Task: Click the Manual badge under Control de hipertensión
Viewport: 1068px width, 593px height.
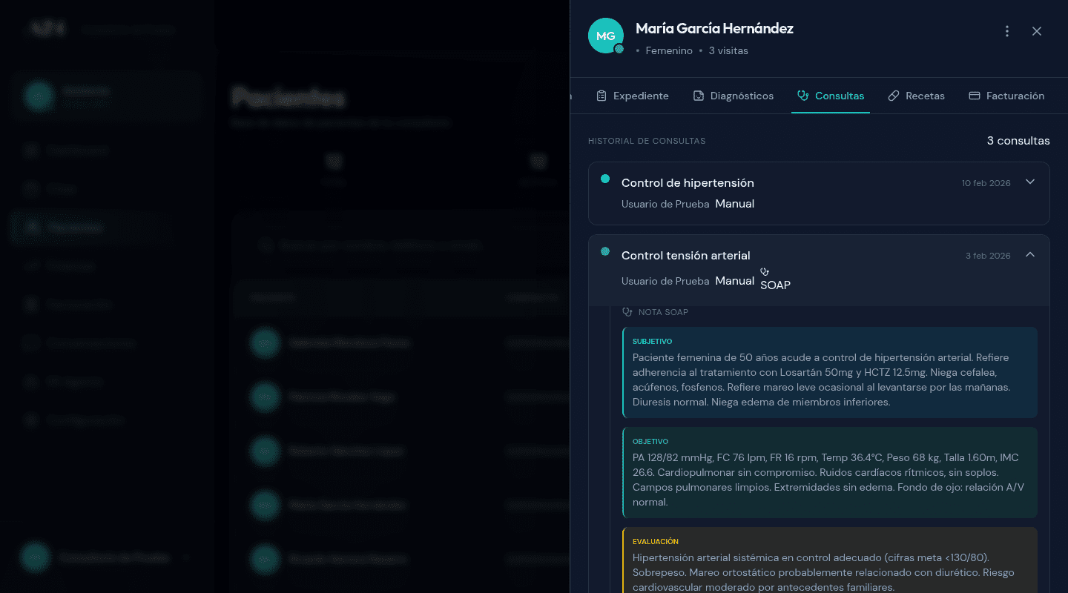Action: click(734, 204)
